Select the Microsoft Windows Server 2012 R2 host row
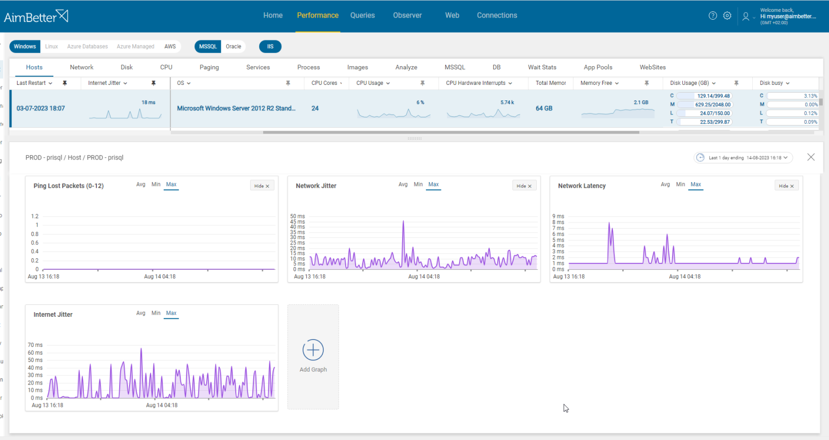Viewport: 829px width, 440px height. [x=414, y=109]
